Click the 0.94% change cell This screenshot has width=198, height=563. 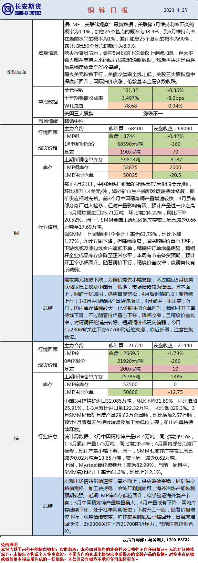(x=175, y=106)
